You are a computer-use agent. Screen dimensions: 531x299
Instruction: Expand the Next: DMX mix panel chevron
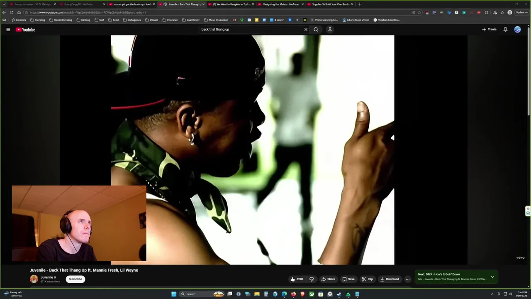(x=492, y=277)
